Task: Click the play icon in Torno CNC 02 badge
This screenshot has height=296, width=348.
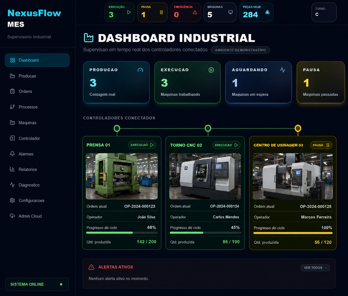Action: [236, 145]
